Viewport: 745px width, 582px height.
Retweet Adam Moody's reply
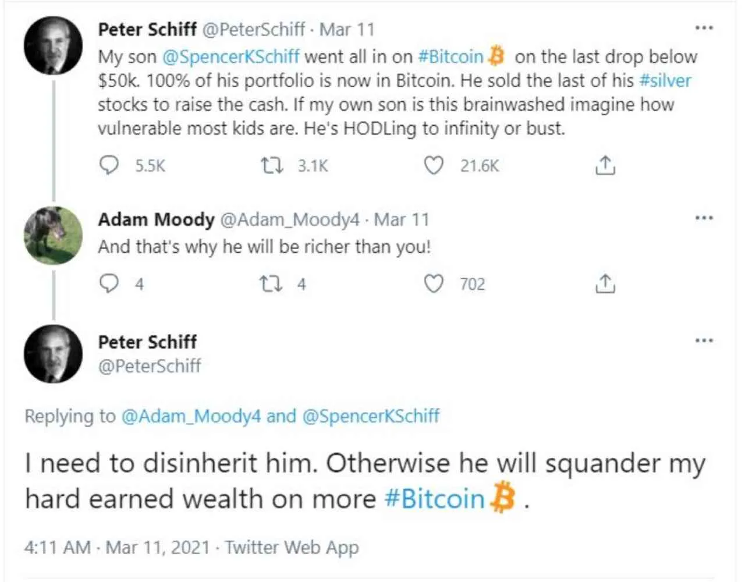(x=271, y=284)
